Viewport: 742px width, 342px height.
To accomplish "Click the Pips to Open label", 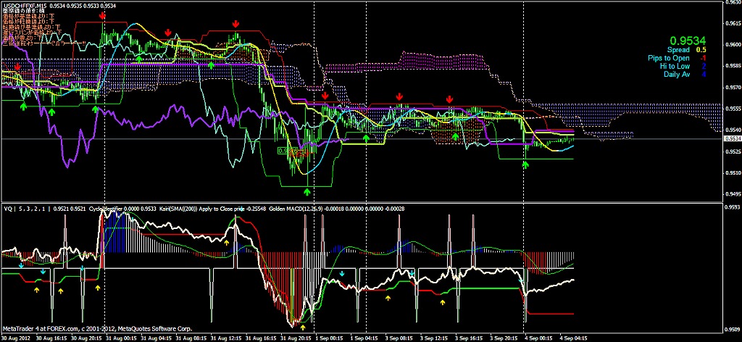I will [670, 58].
